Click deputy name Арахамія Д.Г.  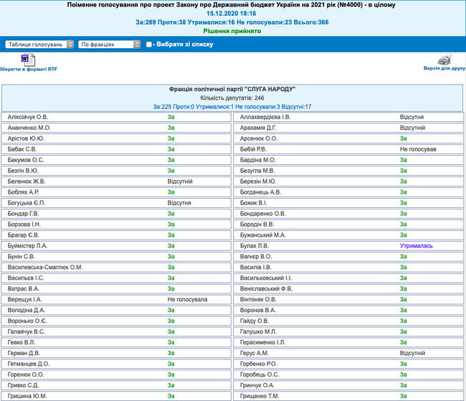(259, 127)
